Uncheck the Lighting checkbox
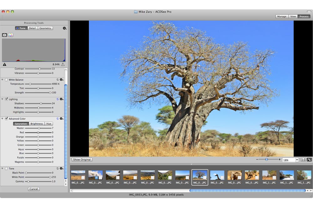Image resolution: width=313 pixels, height=208 pixels. click(x=6, y=99)
